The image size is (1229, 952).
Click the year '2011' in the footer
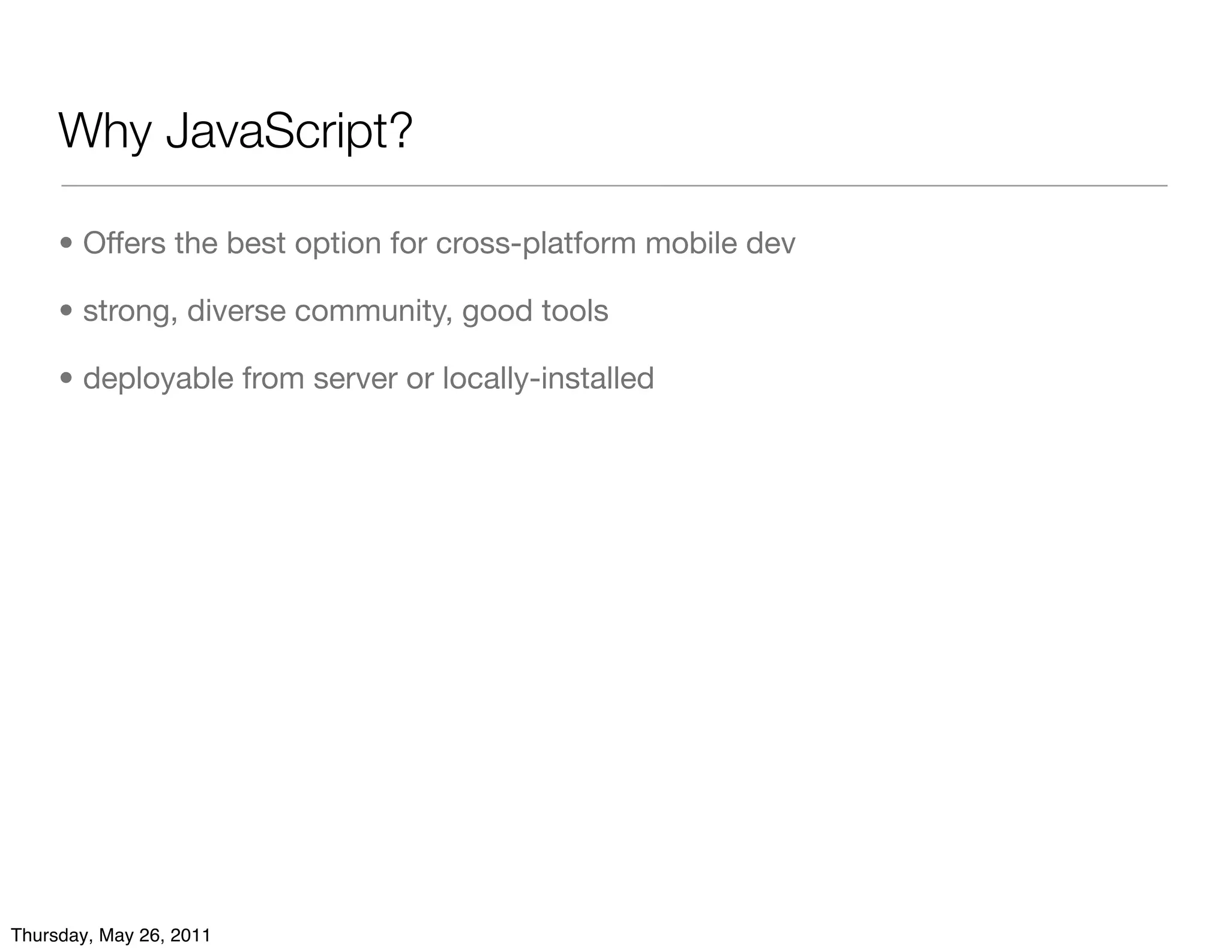coord(190,935)
